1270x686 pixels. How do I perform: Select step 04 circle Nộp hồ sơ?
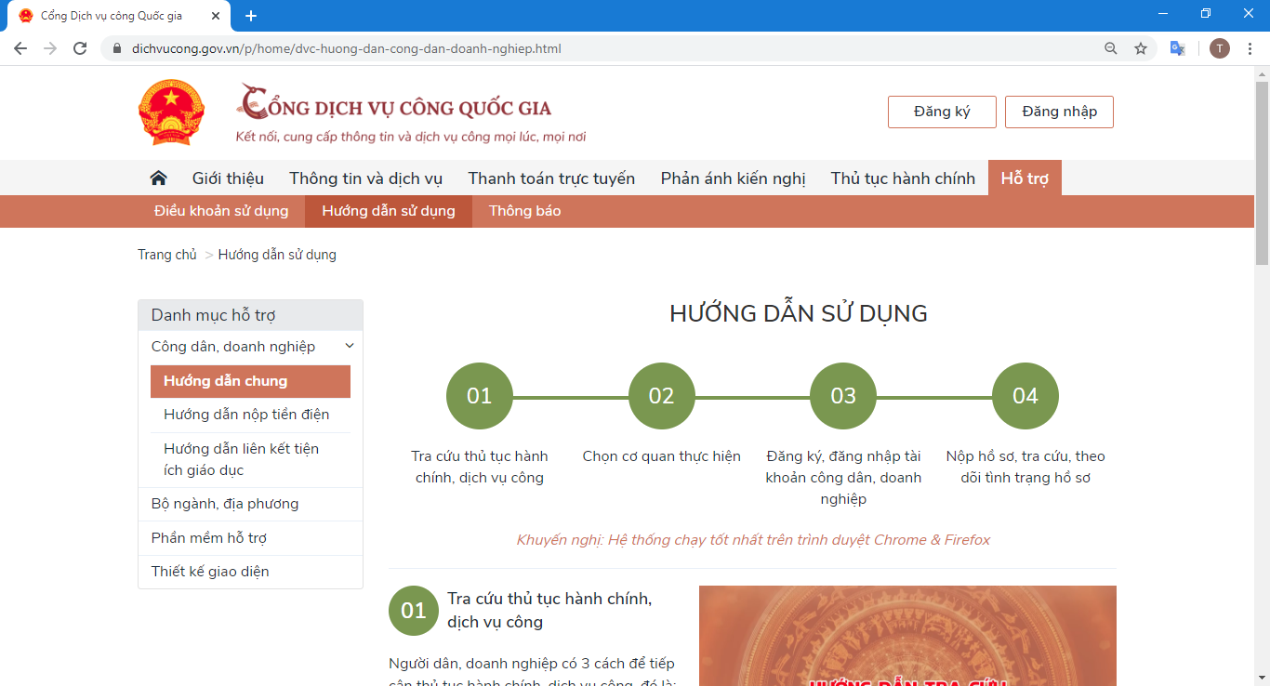(1025, 396)
